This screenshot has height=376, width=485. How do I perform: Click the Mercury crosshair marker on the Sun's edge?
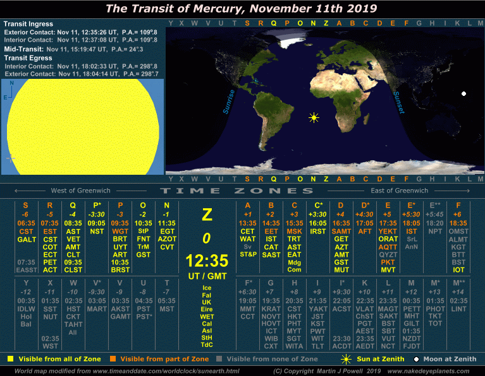(x=9, y=158)
